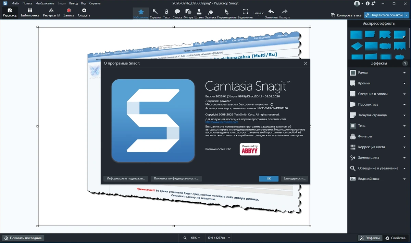The image size is (411, 243).
Task: Open the account avatar dropdown
Action: click(x=359, y=4)
